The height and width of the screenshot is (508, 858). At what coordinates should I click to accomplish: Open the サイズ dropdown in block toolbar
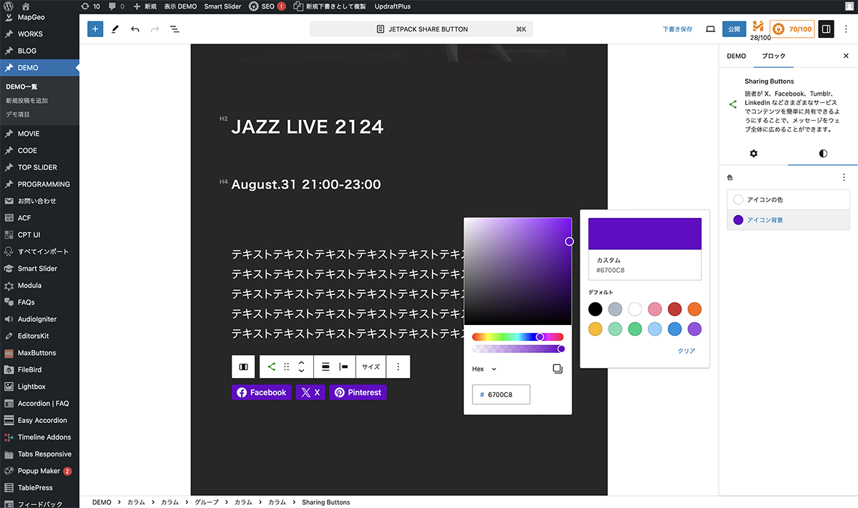pos(370,367)
